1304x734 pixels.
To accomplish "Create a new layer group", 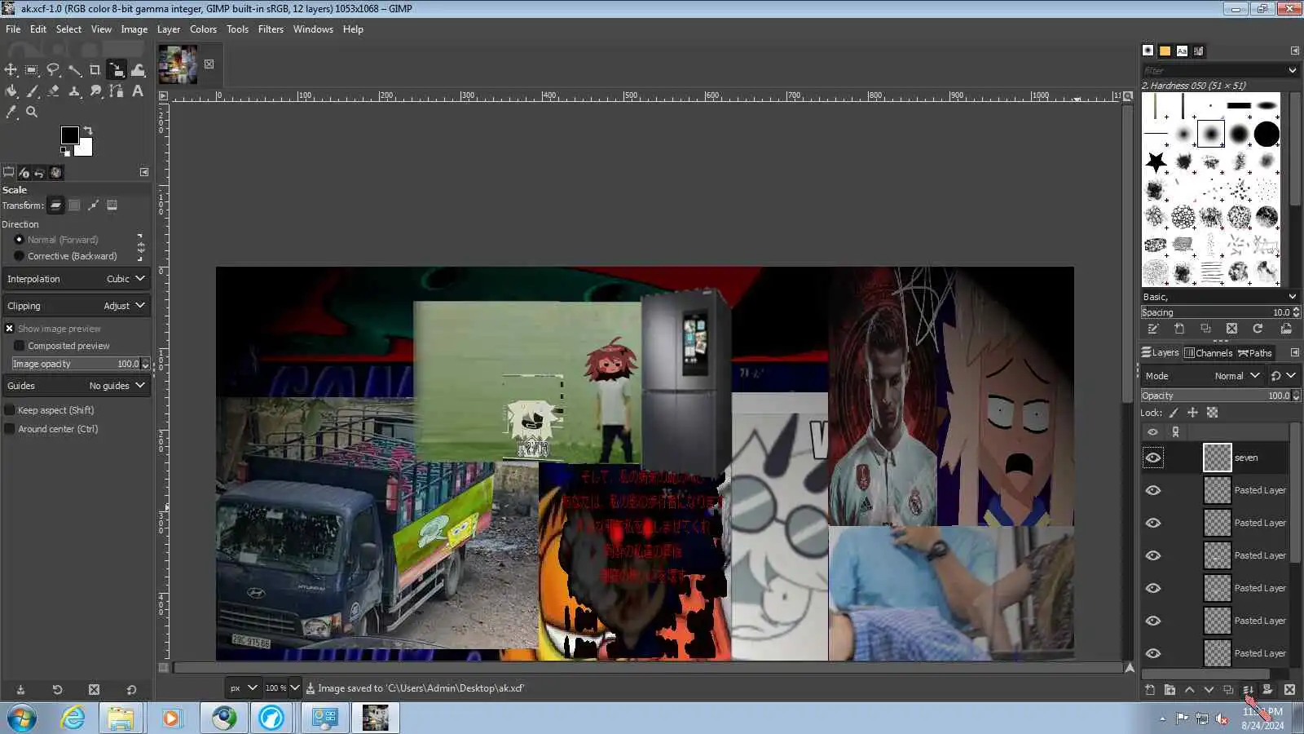I will (1170, 690).
